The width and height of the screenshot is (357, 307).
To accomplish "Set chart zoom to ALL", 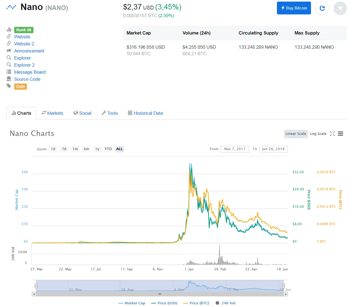I will pos(119,149).
